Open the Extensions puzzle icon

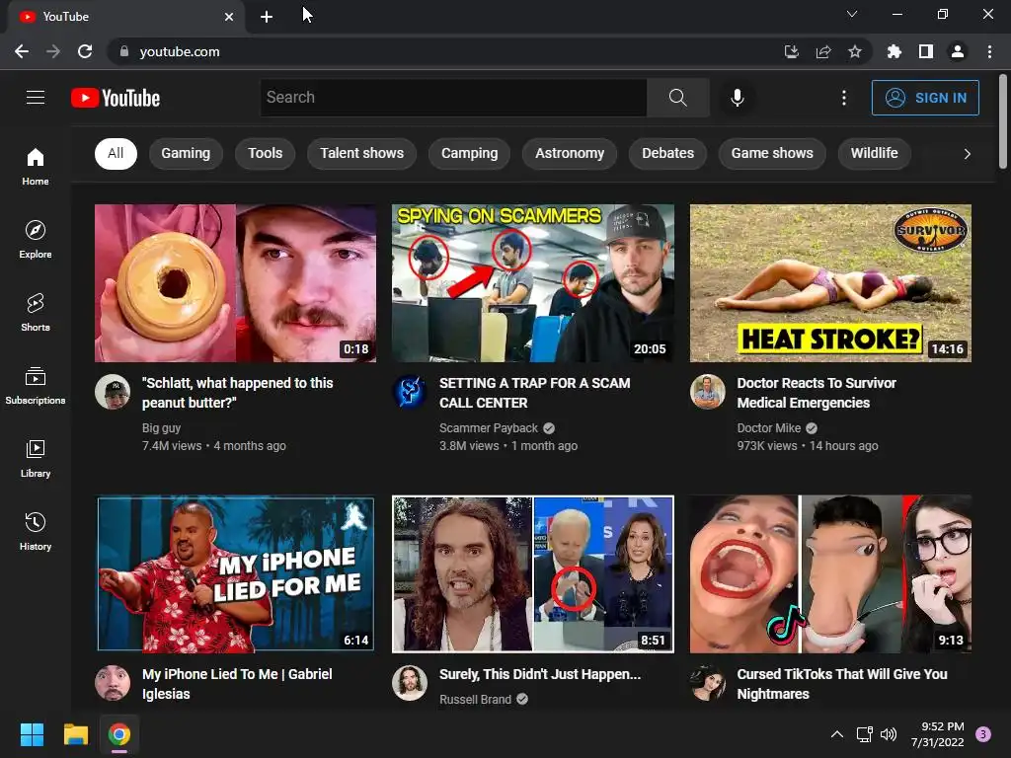click(x=894, y=51)
